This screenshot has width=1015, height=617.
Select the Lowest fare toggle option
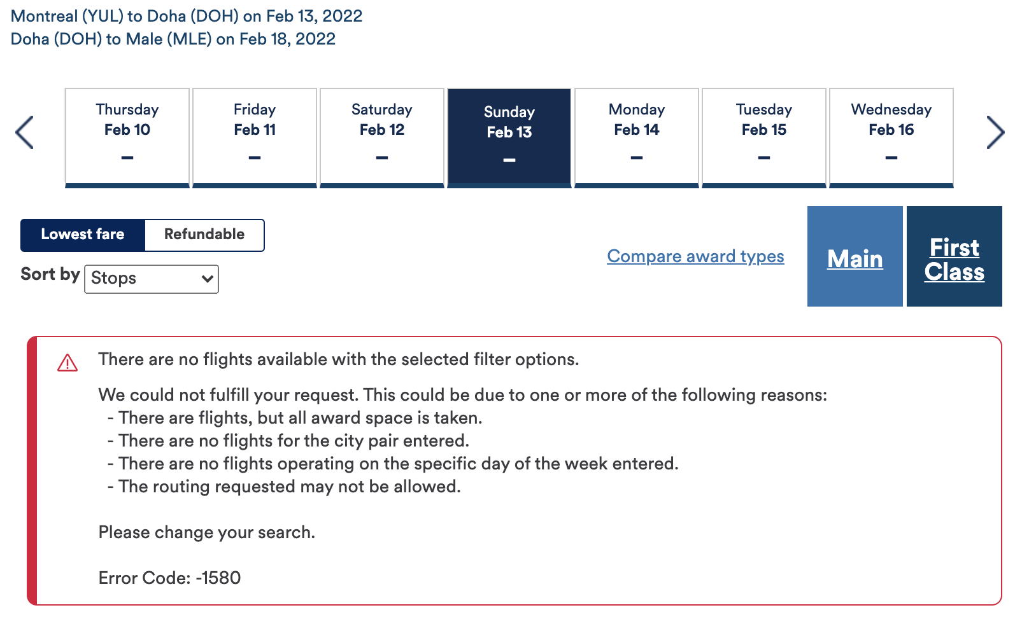[x=83, y=235]
